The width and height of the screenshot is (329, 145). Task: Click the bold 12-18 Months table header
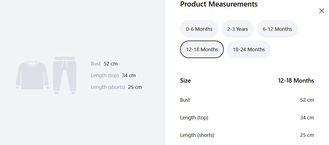click(x=296, y=81)
